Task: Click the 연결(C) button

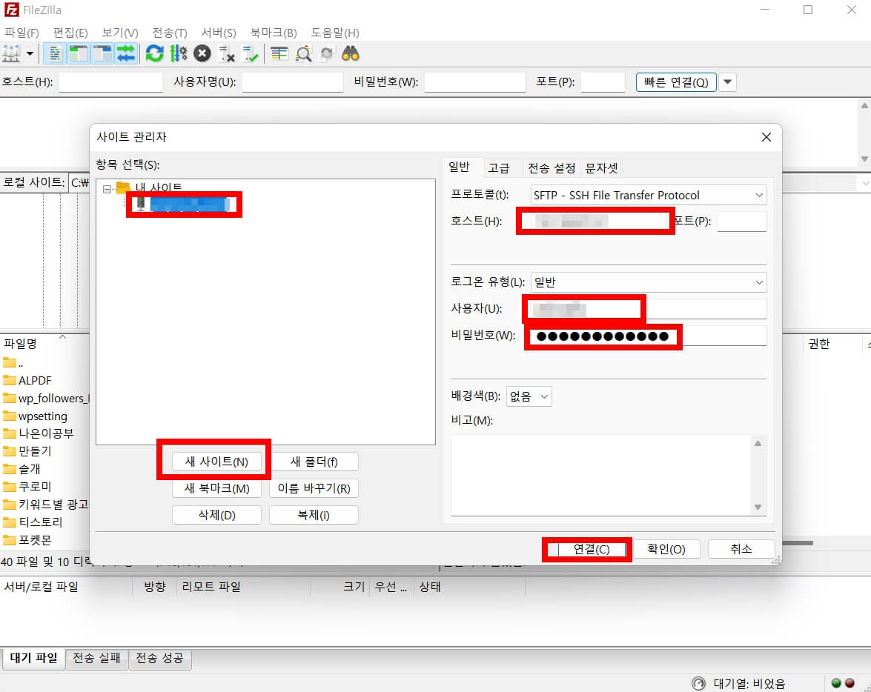Action: (591, 549)
